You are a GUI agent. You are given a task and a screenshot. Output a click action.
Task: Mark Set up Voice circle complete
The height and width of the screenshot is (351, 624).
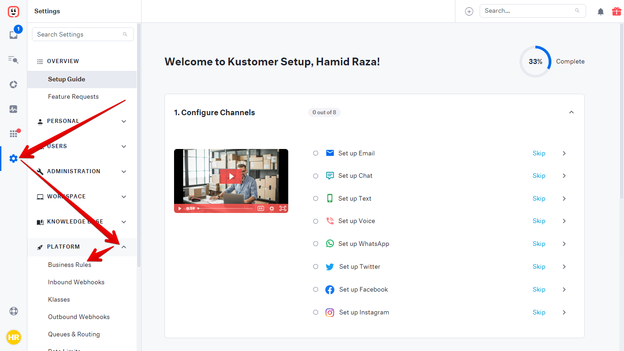tap(316, 221)
